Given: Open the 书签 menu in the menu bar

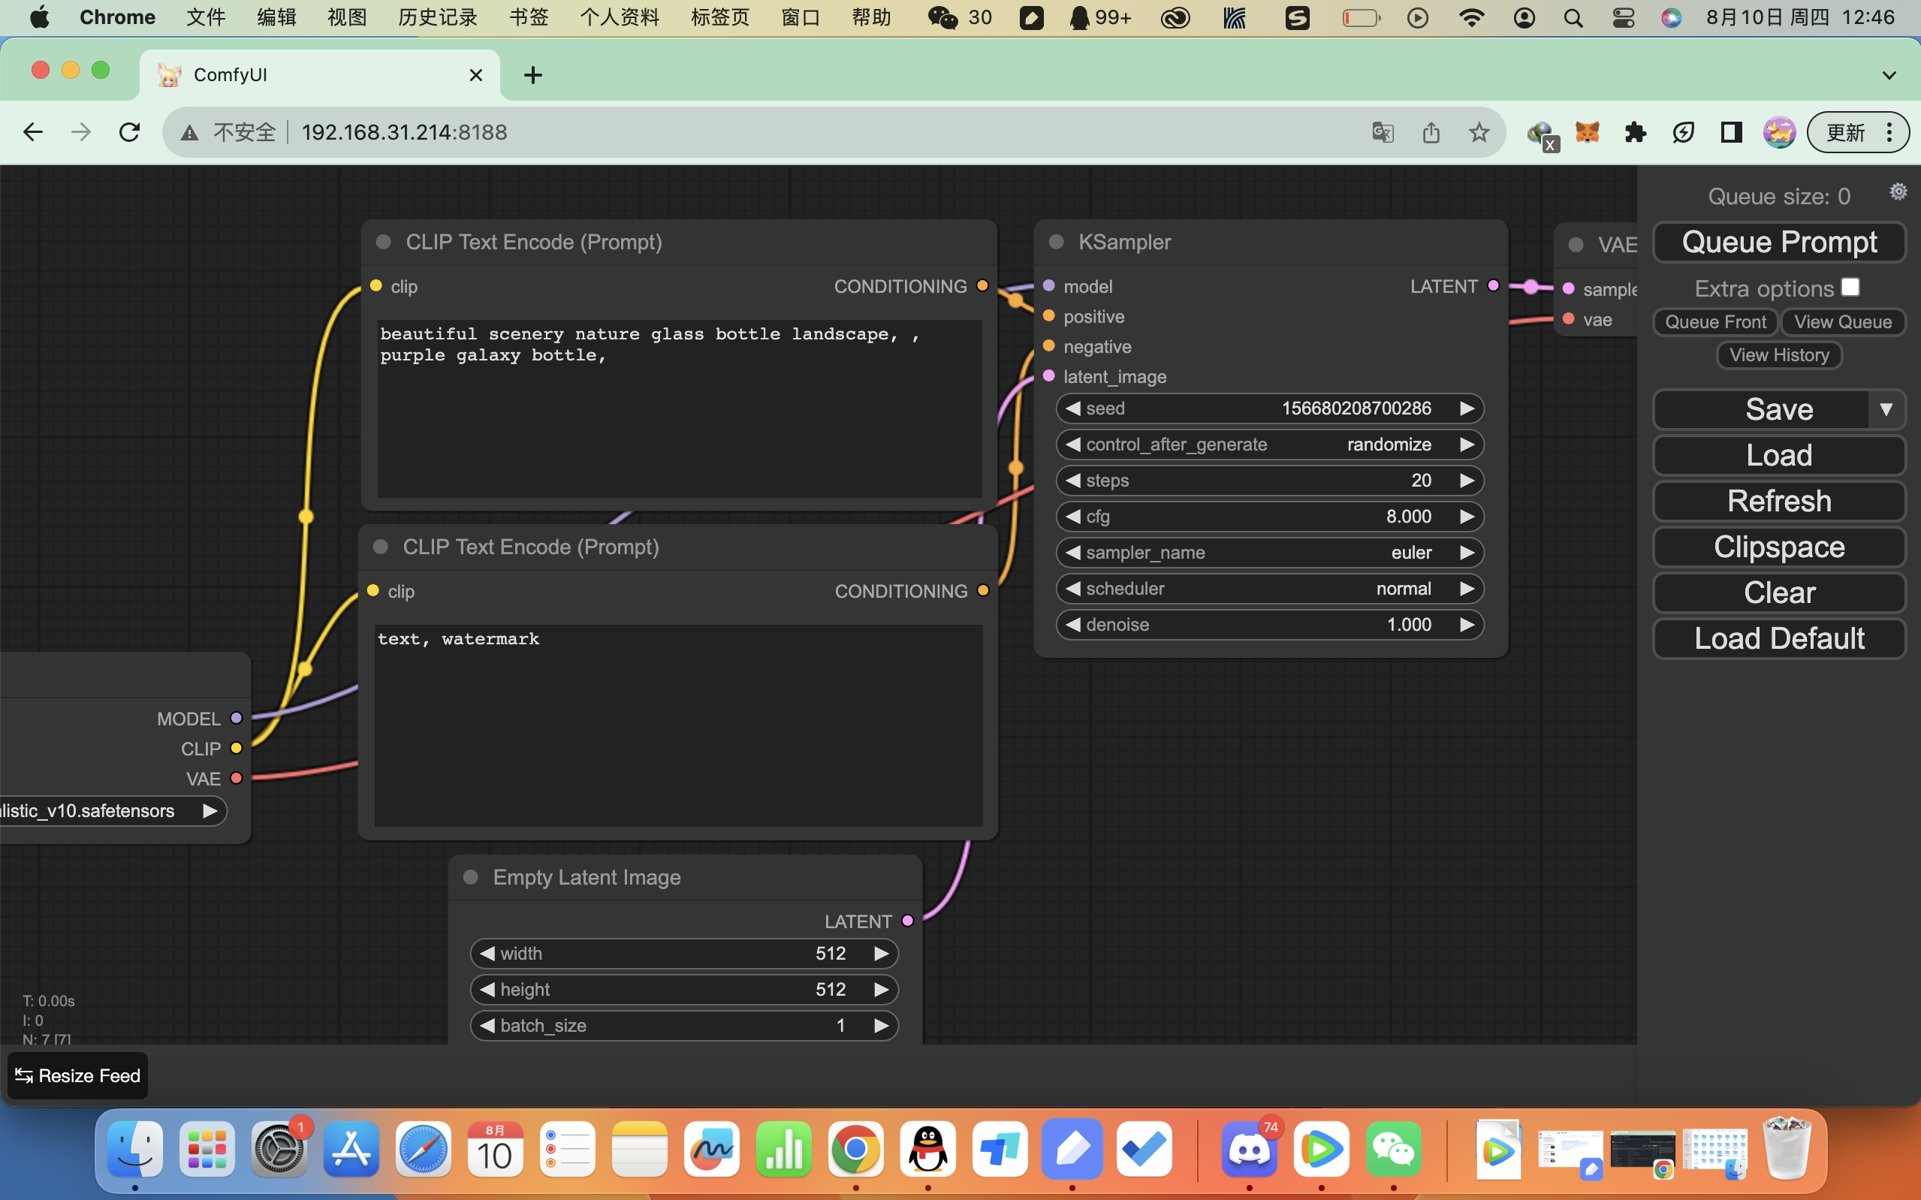Looking at the screenshot, I should point(529,17).
